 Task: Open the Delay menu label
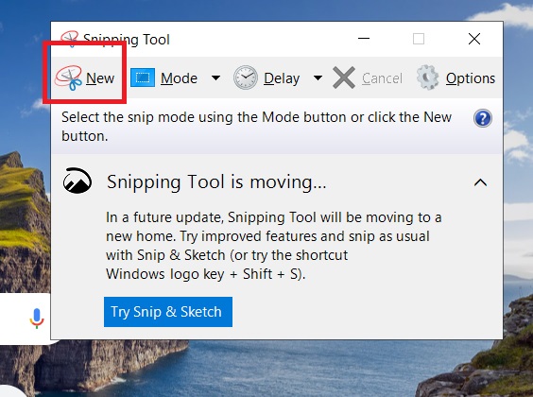pyautogui.click(x=282, y=78)
